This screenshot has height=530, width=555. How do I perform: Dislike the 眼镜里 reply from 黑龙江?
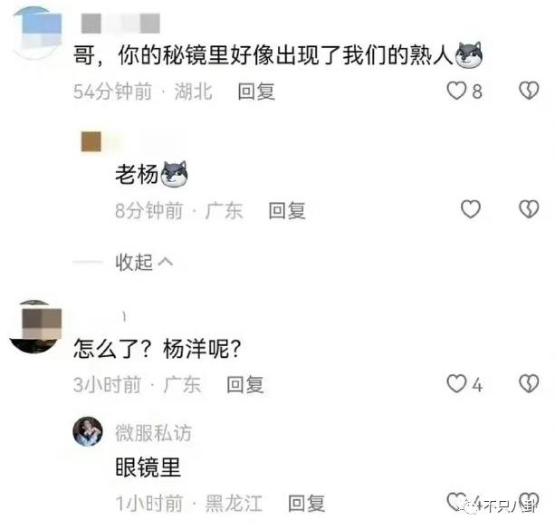529,502
